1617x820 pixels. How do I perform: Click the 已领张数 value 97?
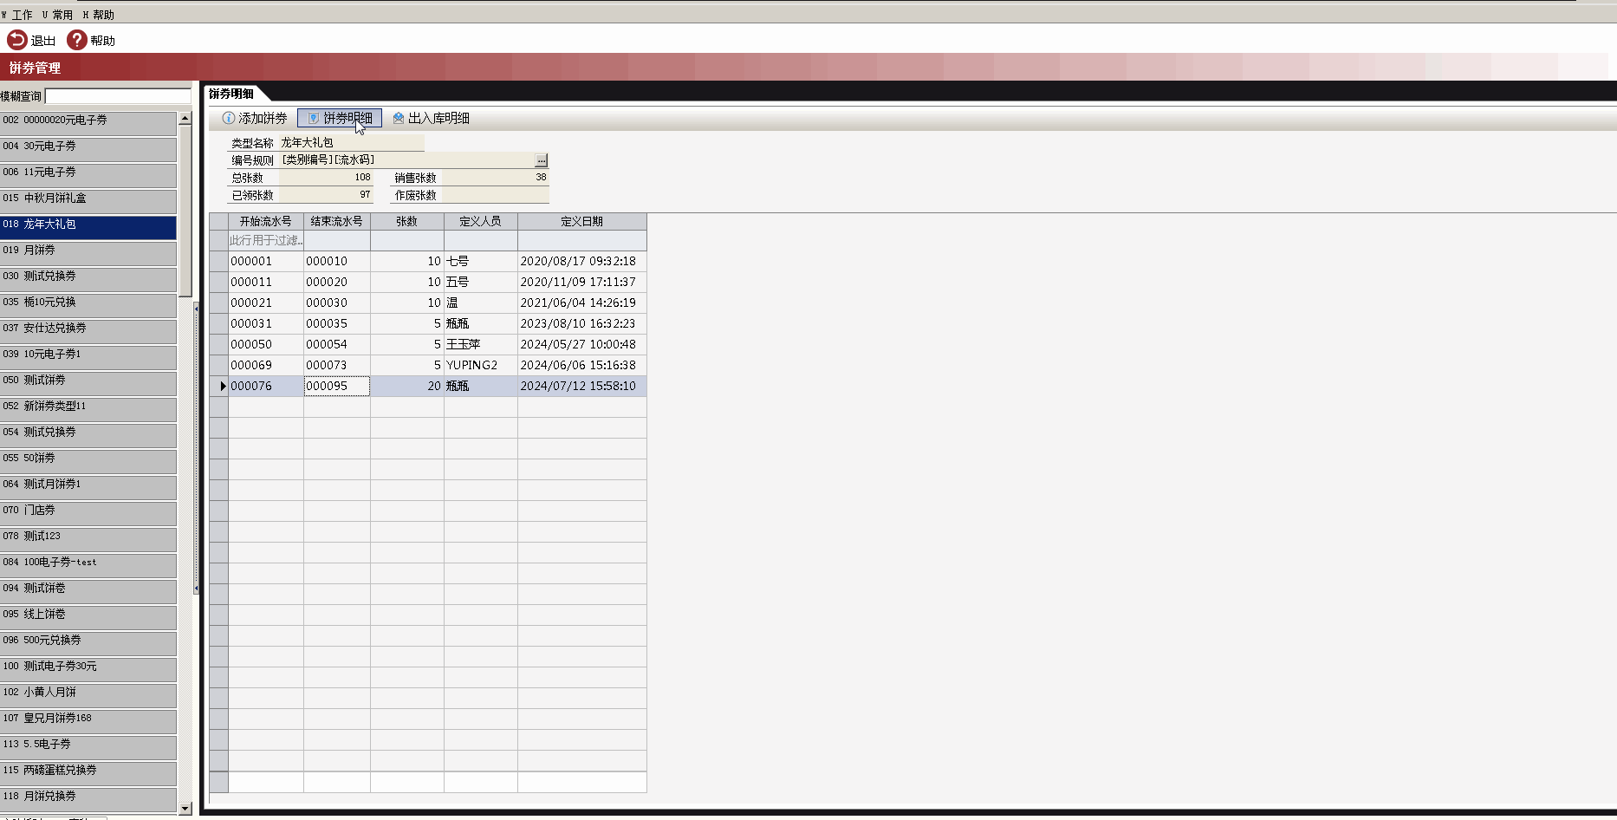(x=325, y=195)
